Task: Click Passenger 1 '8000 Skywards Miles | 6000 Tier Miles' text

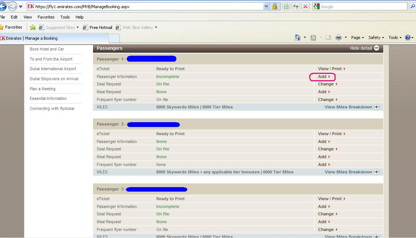Action: pos(195,107)
